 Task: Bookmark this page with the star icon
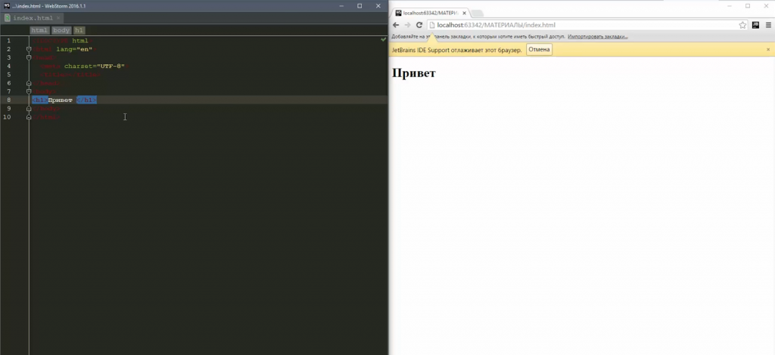[x=742, y=25]
